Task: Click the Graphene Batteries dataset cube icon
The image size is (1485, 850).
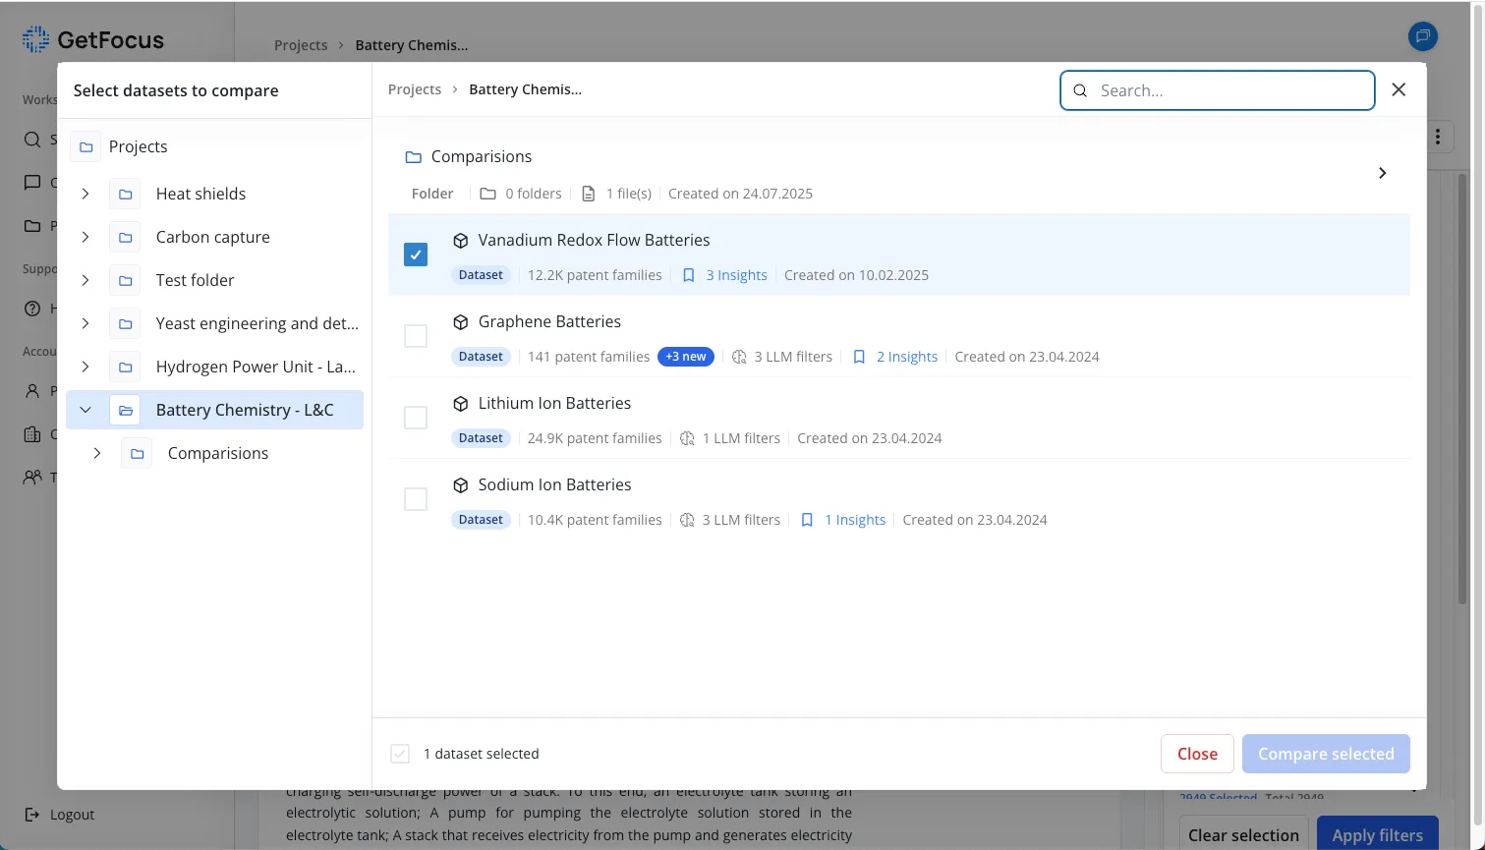Action: (x=460, y=322)
